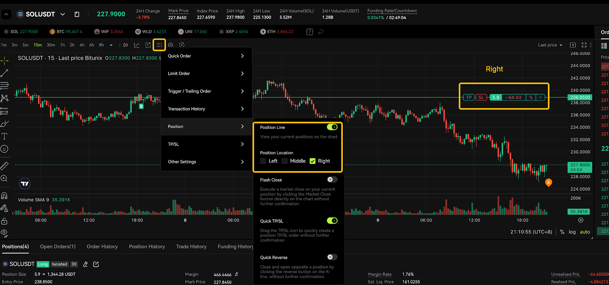The height and width of the screenshot is (285, 609).
Task: Jump to latest bar orange arrow
Action: 548,182
